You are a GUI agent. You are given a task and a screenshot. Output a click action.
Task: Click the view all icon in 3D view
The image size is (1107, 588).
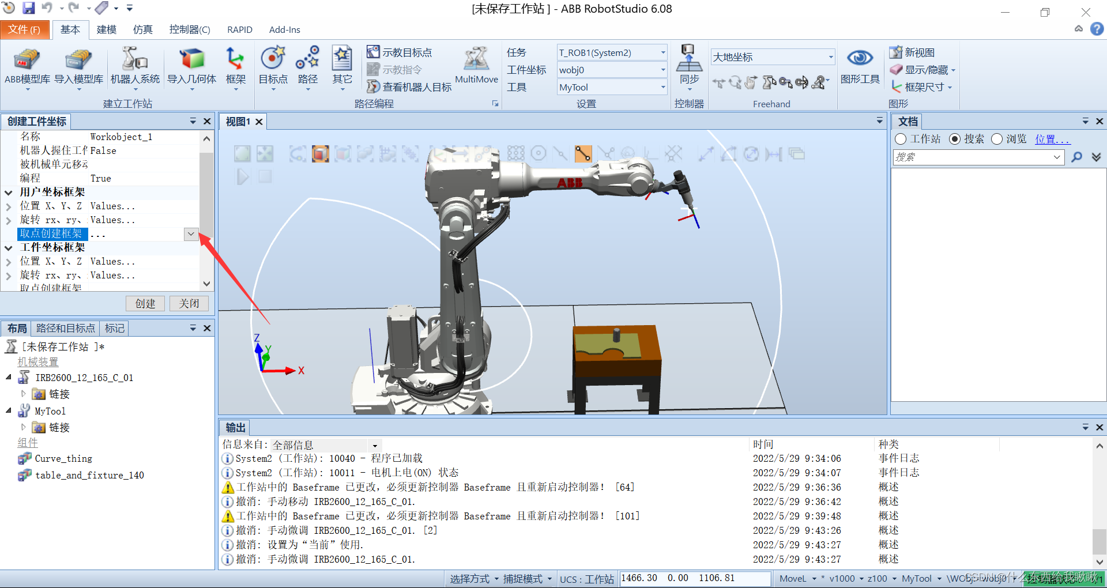pyautogui.click(x=242, y=153)
